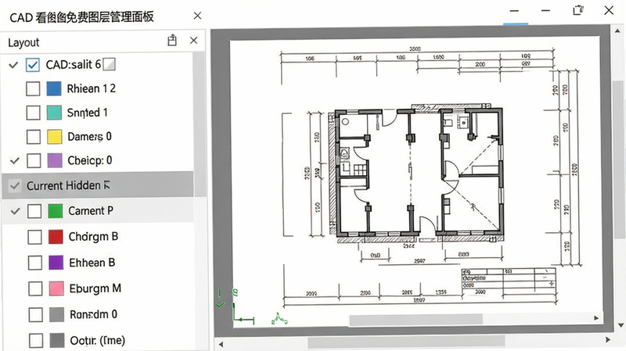The image size is (626, 351).
Task: Enable the Cament P layer checkbox
Action: pos(34,211)
